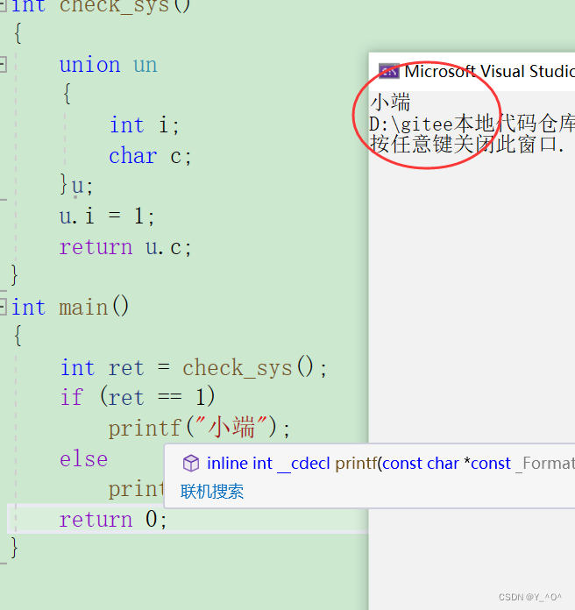This screenshot has width=575, height=610.
Task: Place the cursor on the 'union un' line
Action: (108, 65)
